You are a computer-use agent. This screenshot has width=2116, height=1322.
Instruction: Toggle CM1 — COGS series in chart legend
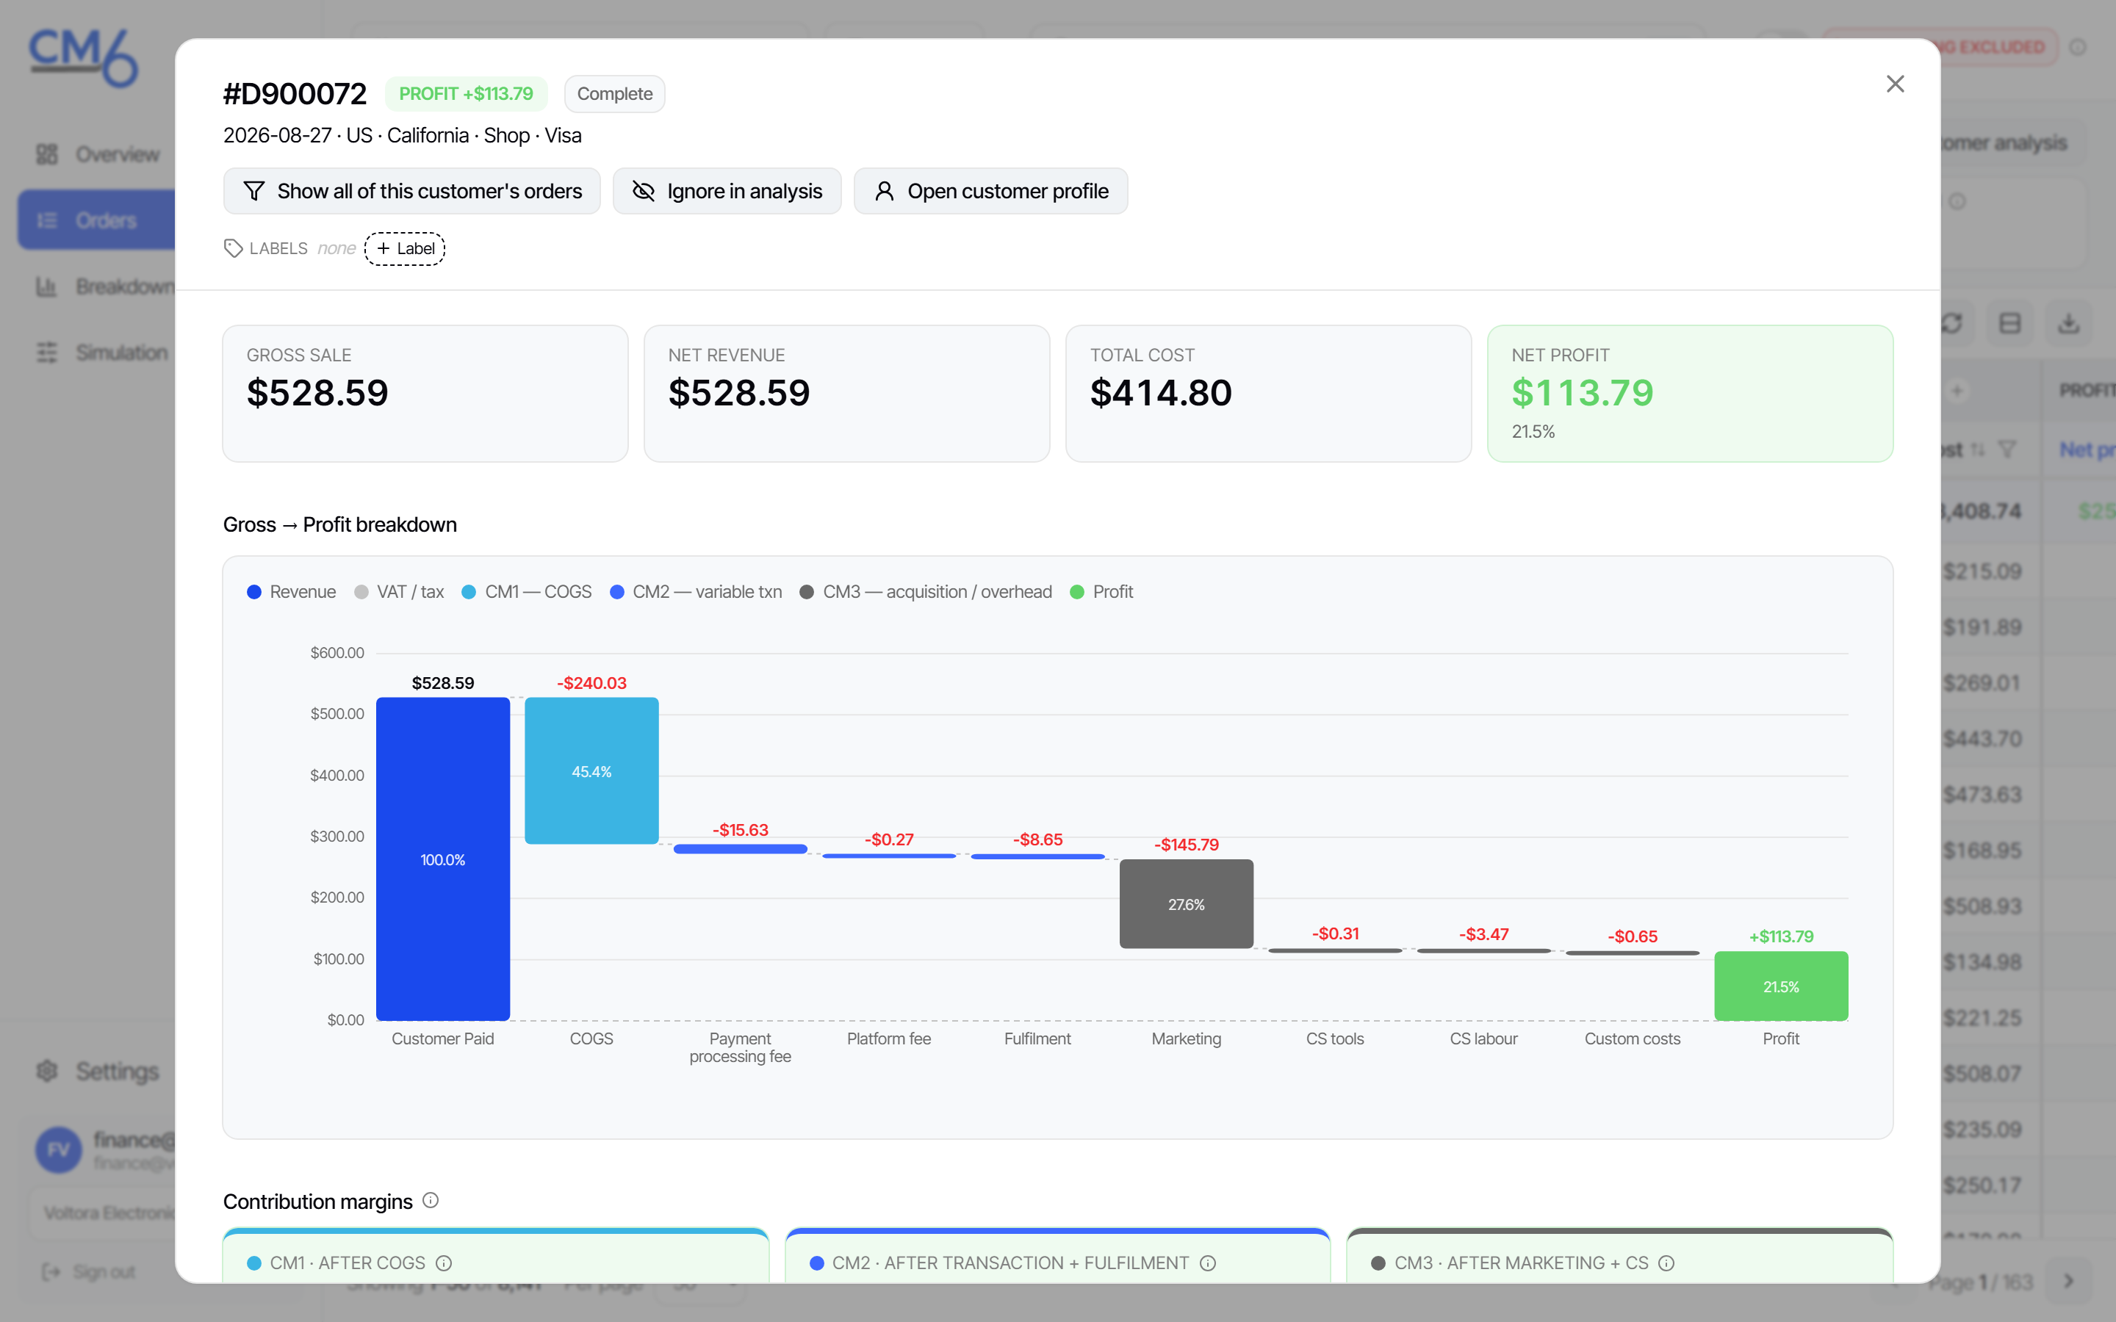click(x=528, y=592)
